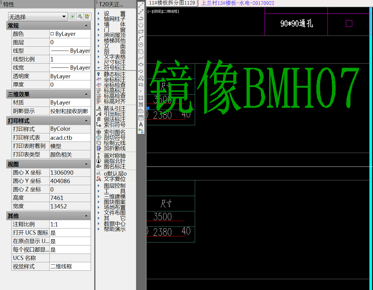Run the 坐标标注 command
The height and width of the screenshot is (290, 373).
tap(114, 80)
